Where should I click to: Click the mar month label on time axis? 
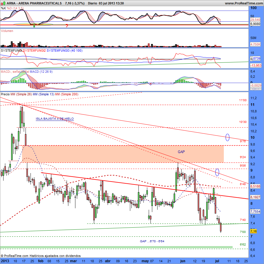(73, 261)
